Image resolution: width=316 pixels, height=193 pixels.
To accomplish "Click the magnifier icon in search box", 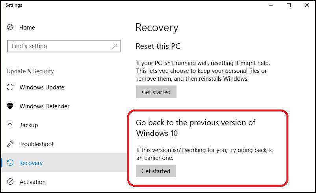I will (115, 46).
